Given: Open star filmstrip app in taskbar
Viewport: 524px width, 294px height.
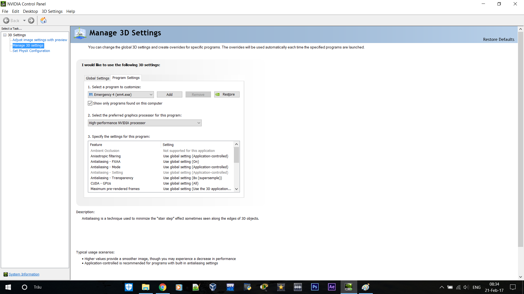Looking at the screenshot, I should tap(281, 287).
